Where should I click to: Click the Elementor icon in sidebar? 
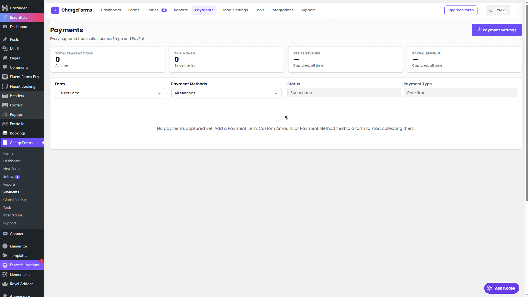click(5, 246)
